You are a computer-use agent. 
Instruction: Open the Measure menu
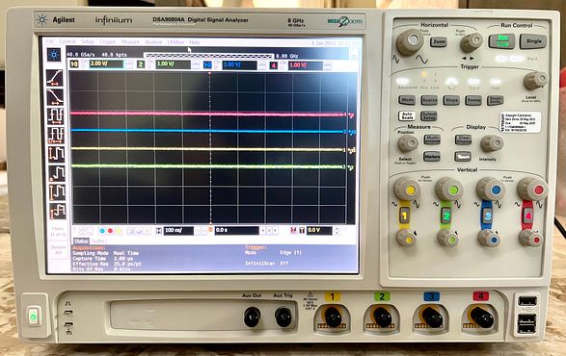(x=130, y=41)
